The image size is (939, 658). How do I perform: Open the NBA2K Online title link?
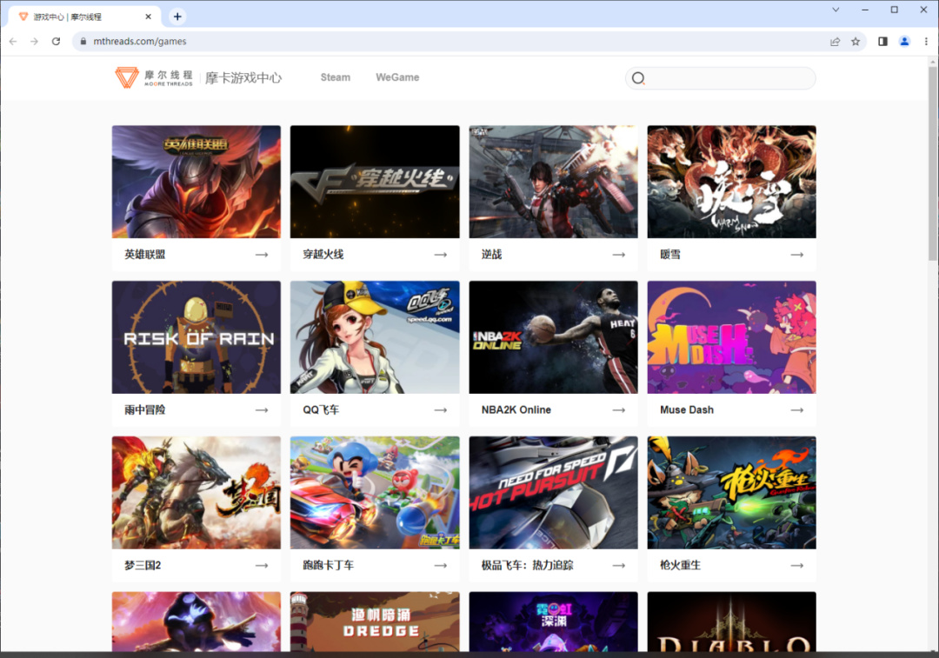516,410
